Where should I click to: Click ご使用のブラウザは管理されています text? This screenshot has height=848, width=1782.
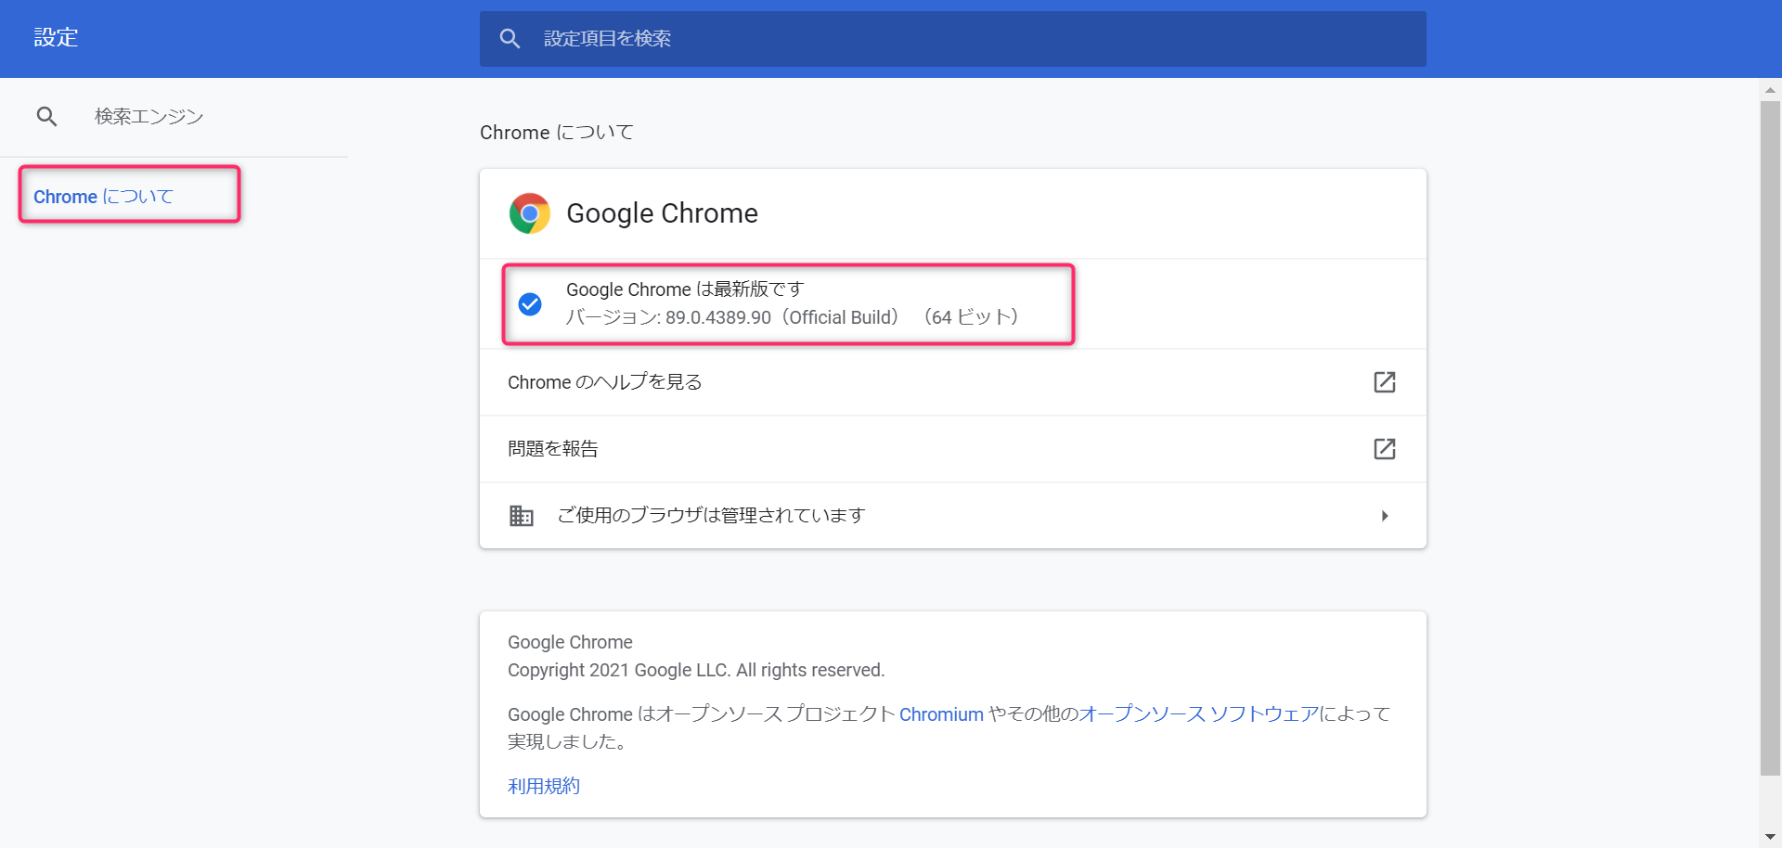point(711,516)
